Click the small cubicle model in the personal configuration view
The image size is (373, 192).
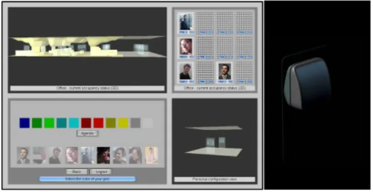pos(214,141)
